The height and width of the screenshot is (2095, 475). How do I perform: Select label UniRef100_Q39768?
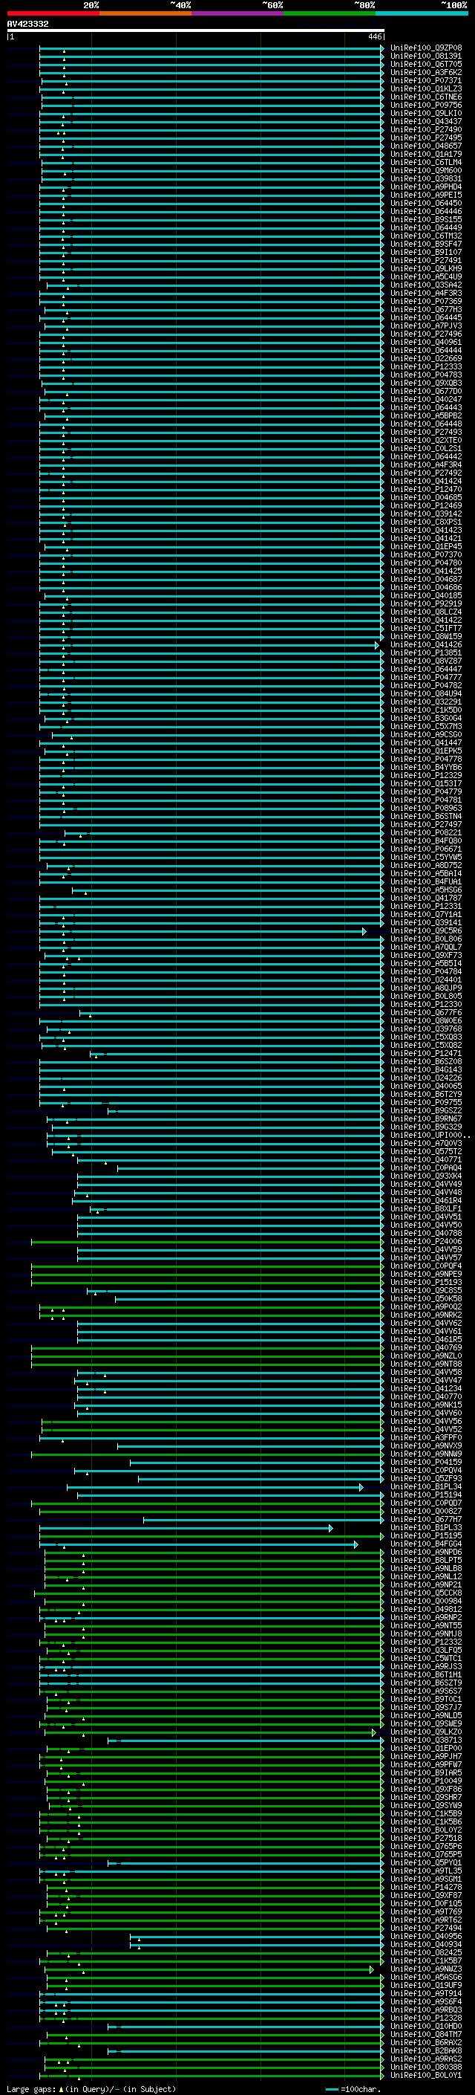coord(425,1029)
